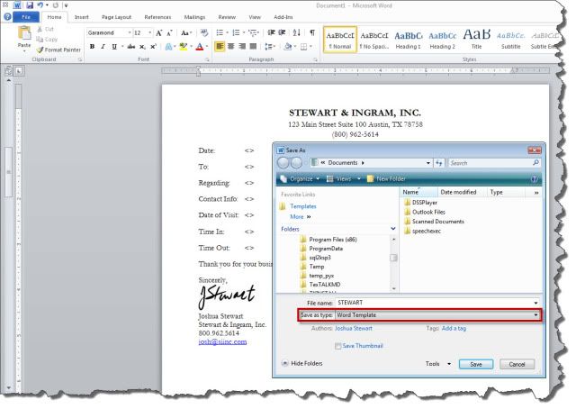The width and height of the screenshot is (576, 409).
Task: Justify the paragraph text
Action: (x=253, y=46)
